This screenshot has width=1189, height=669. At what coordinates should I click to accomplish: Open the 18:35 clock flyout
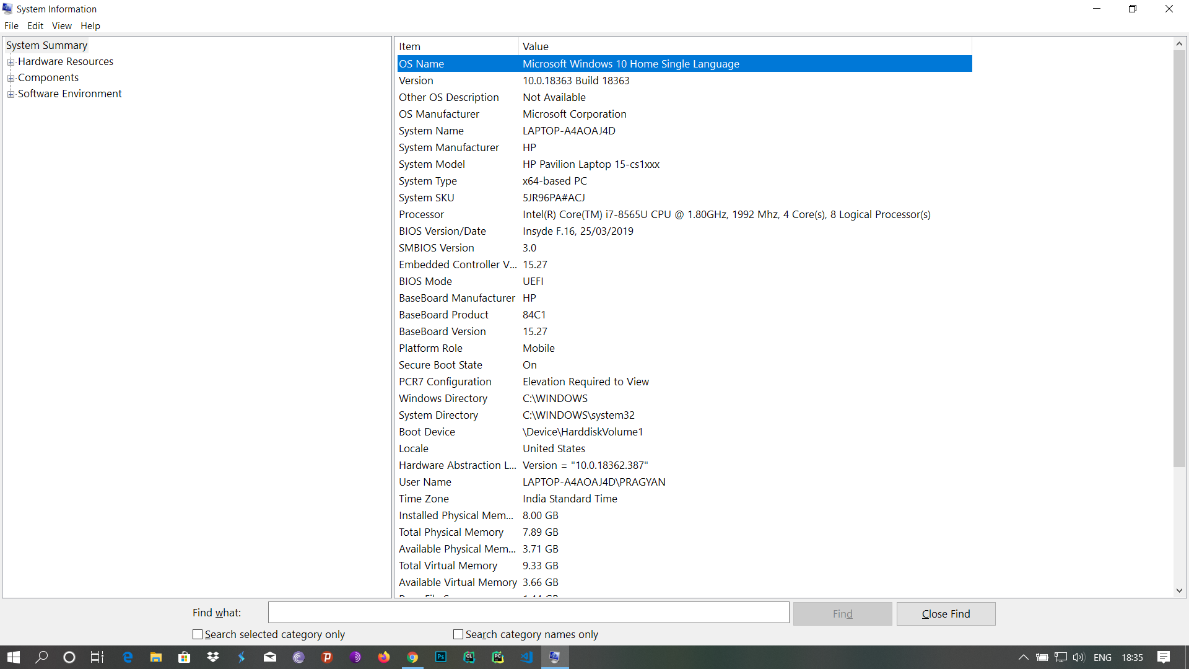[1132, 658]
